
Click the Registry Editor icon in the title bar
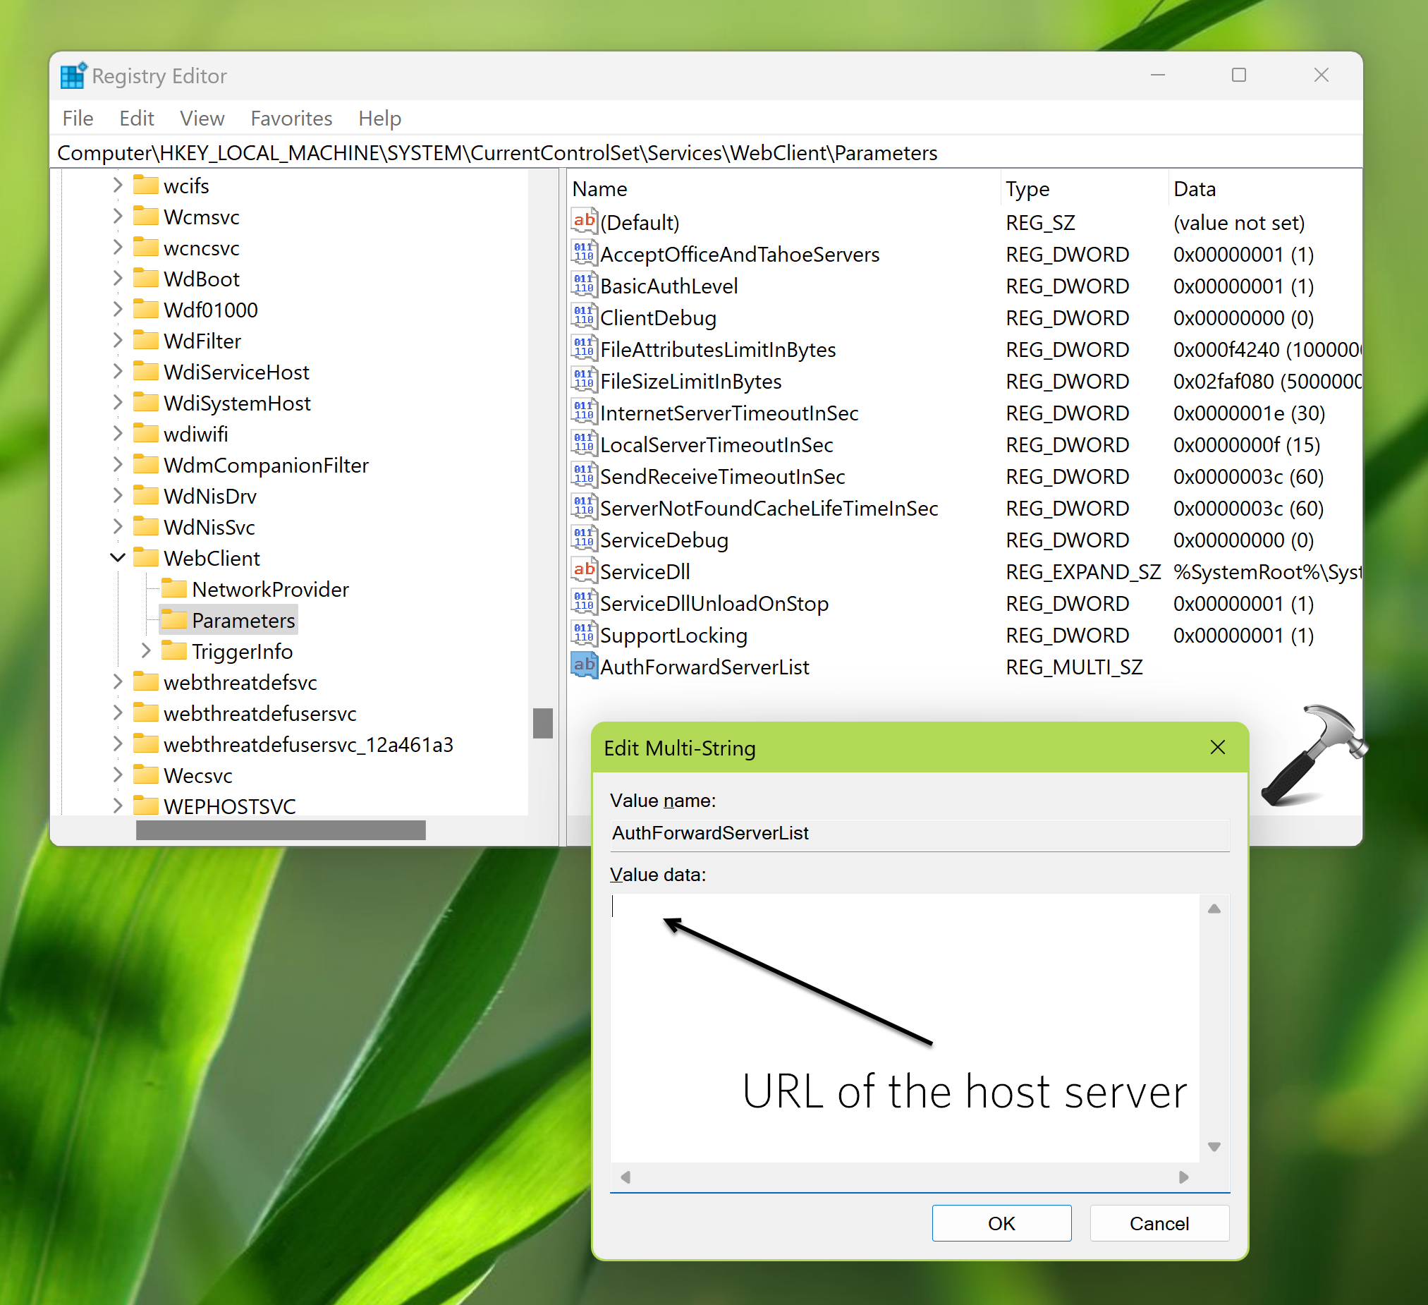tap(73, 75)
